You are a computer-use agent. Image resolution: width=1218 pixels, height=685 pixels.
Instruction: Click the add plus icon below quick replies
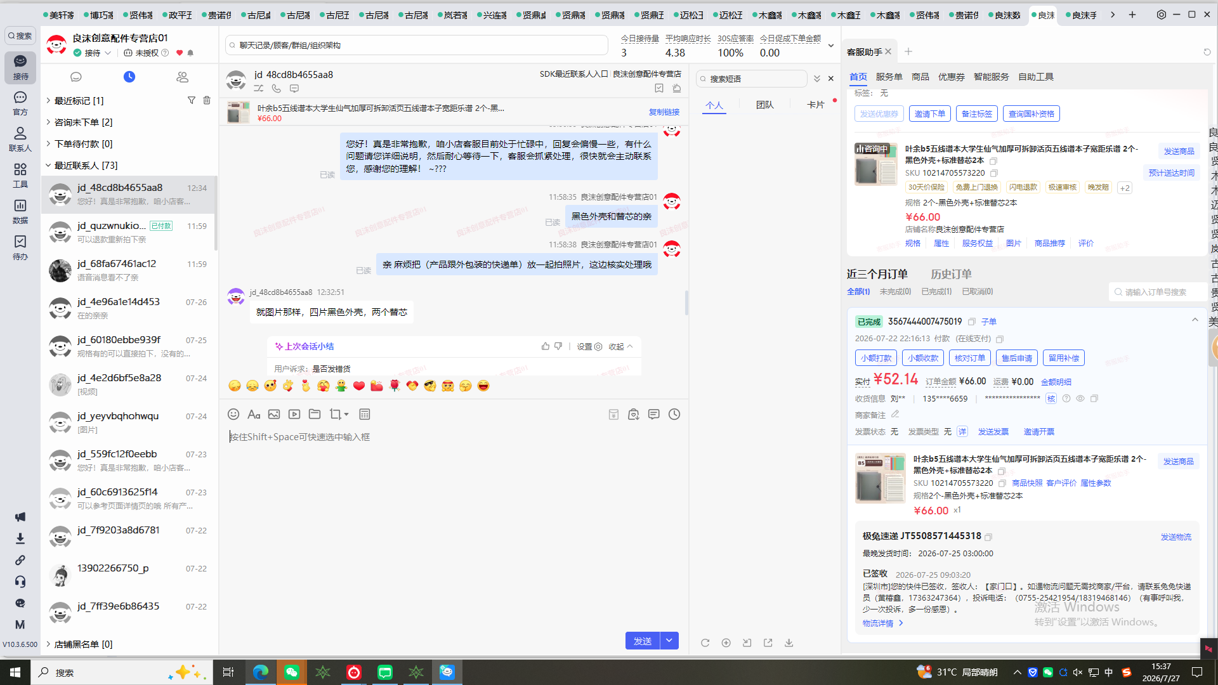pos(726,643)
